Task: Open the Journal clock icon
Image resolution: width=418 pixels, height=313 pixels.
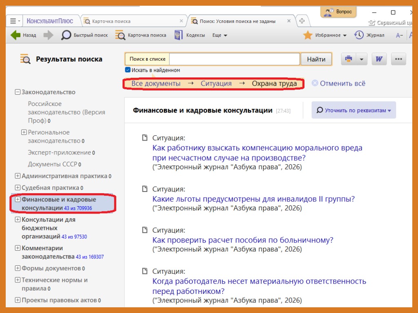Action: (x=359, y=35)
